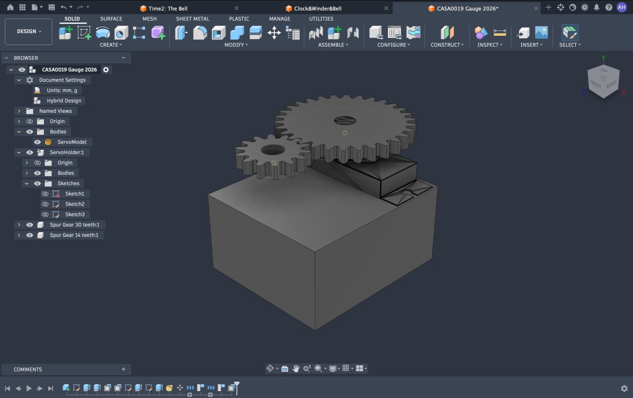Show Sketch3 using its eye icon
Viewport: 633px width, 398px height.
(x=45, y=214)
